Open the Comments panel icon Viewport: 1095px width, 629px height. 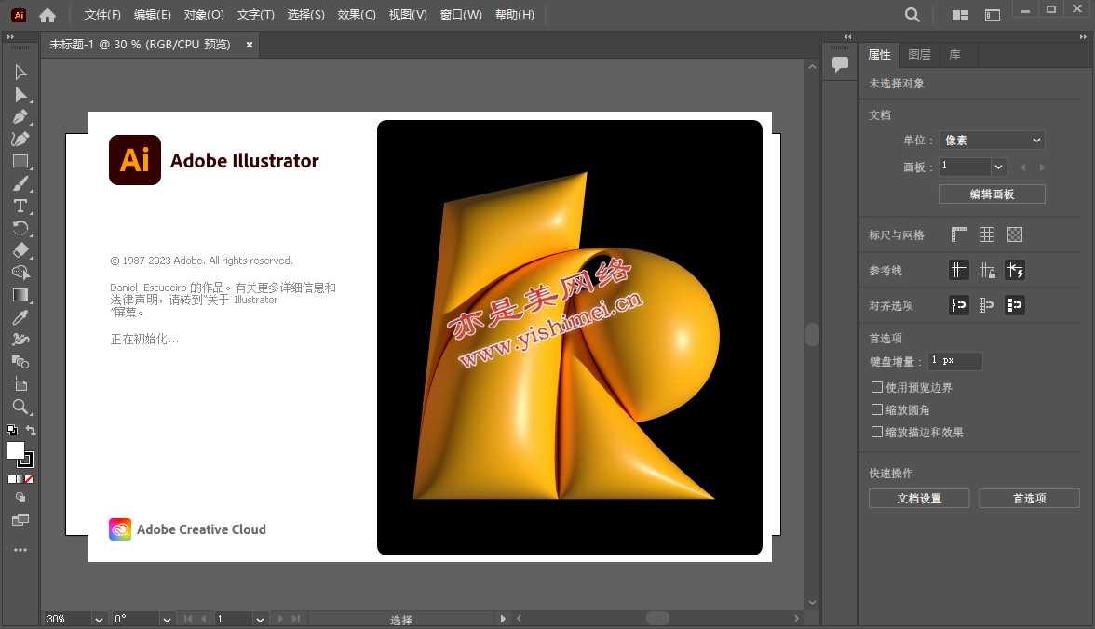click(x=840, y=64)
